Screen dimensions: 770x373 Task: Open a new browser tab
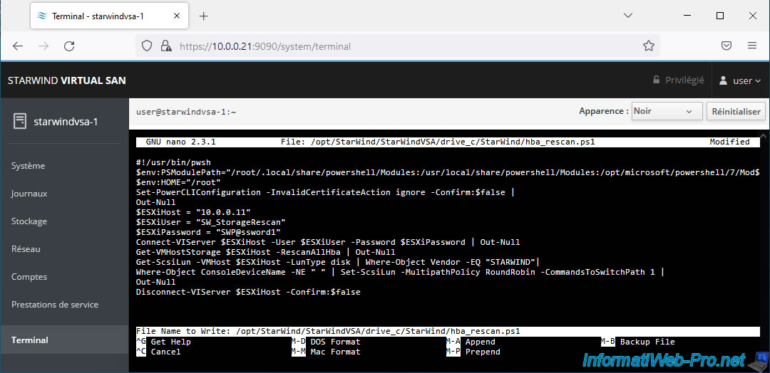pos(203,16)
